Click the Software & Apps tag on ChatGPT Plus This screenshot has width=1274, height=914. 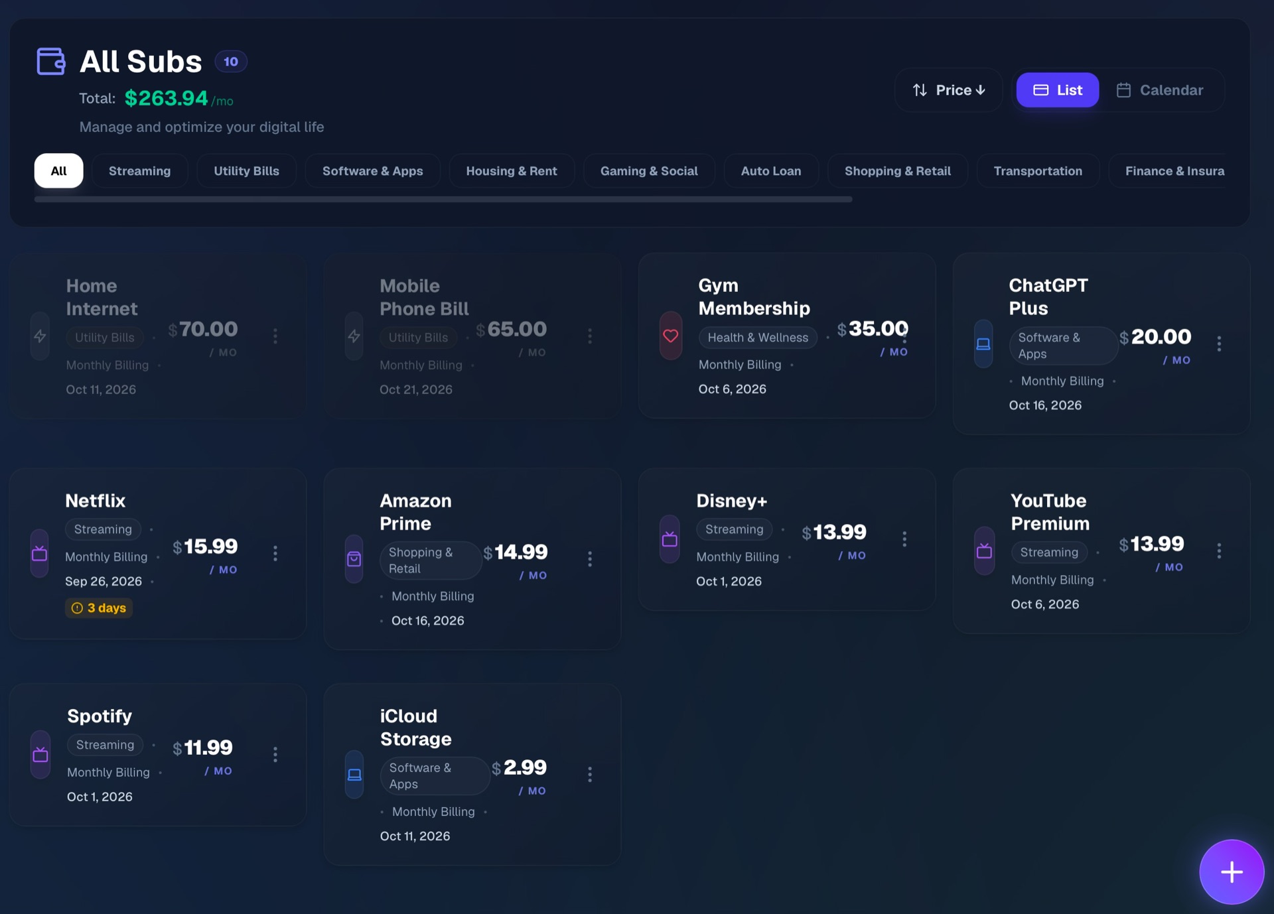(1064, 346)
